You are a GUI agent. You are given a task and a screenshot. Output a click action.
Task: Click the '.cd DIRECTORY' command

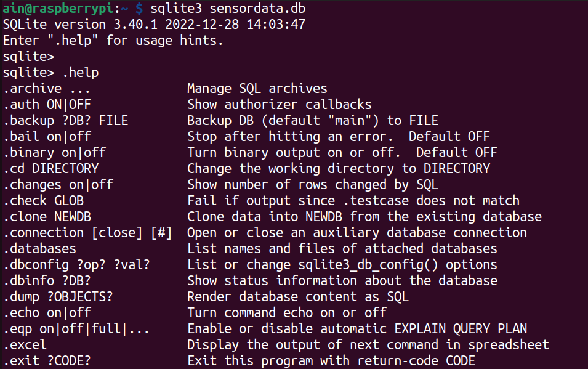[x=50, y=169]
